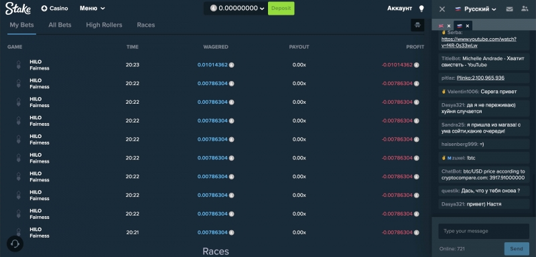
Task: Expand the Меню dropdown
Action: 92,9
